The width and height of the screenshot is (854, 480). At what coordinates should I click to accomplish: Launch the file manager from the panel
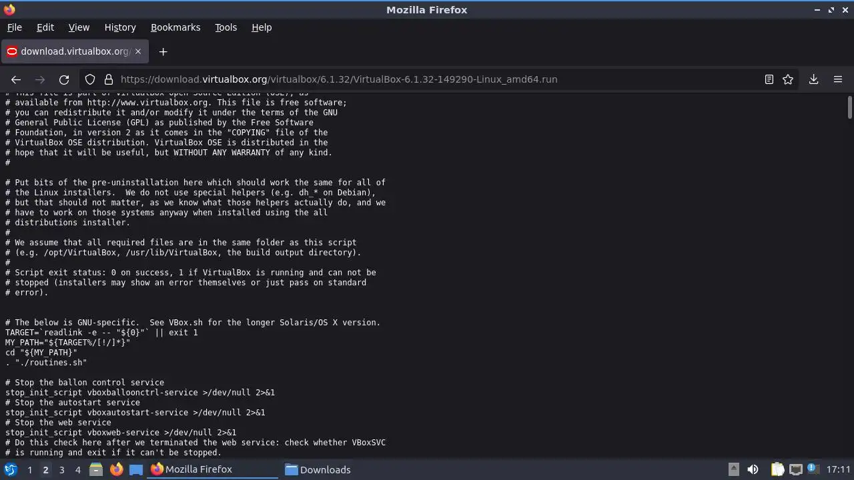click(x=96, y=469)
